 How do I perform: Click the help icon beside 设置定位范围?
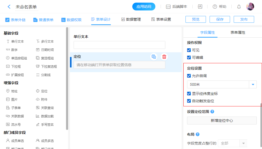tap(212, 112)
